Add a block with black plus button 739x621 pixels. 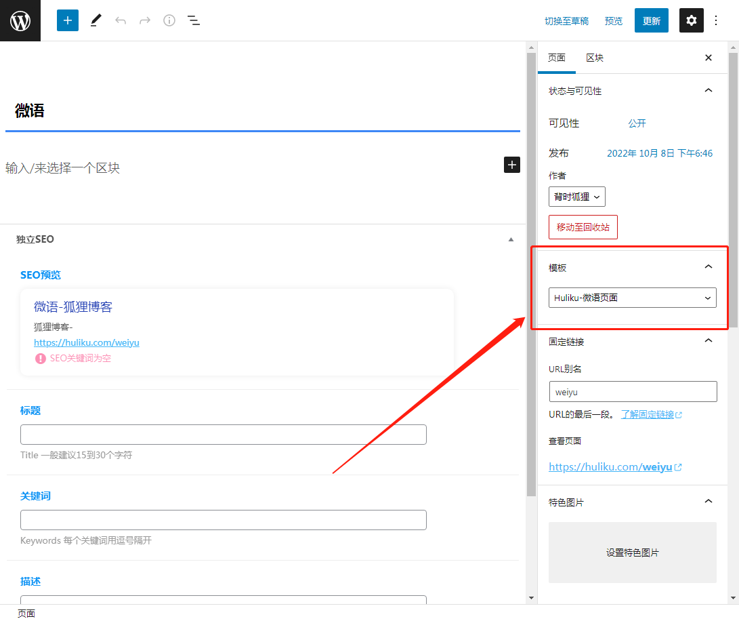512,165
